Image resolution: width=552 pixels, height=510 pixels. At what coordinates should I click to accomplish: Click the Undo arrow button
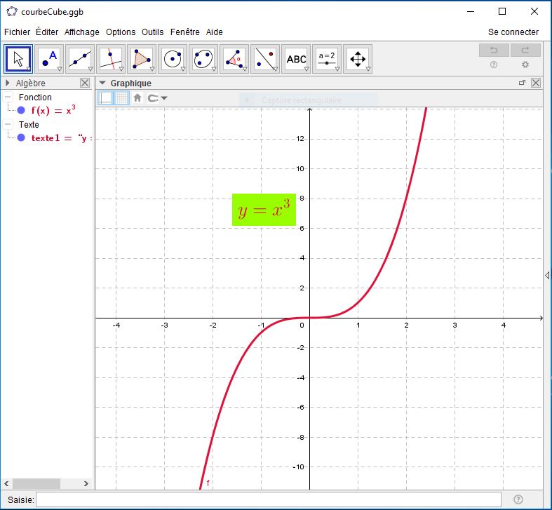point(494,50)
